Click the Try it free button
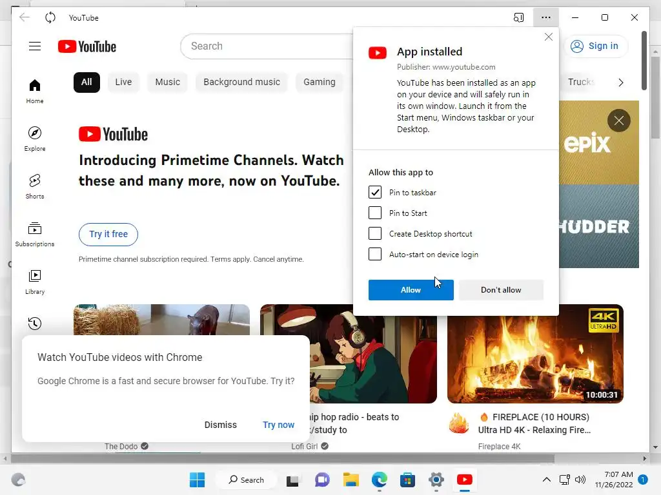 click(x=108, y=235)
